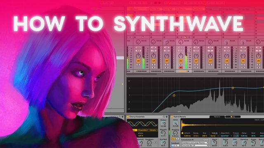Screen dimensions: 264x148
Task: Solo track 21 with its S button
Action: (x=181, y=65)
